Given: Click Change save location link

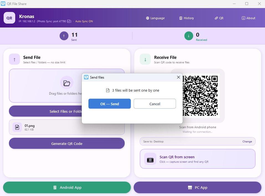Looking at the screenshot, I should [247, 142].
